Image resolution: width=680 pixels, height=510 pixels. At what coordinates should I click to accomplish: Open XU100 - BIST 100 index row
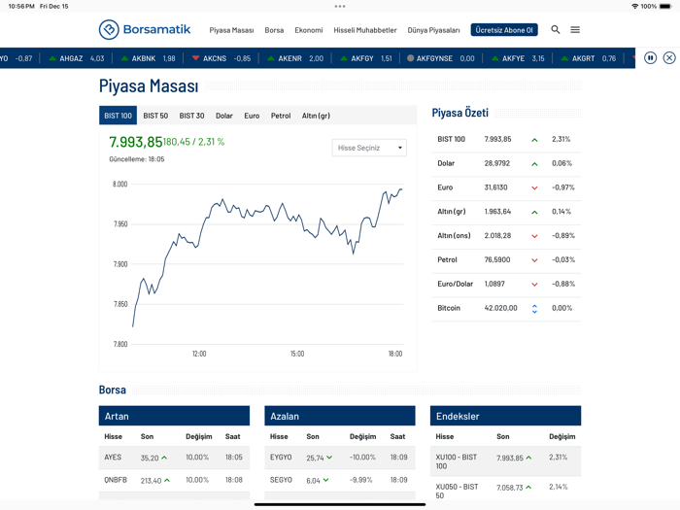point(506,461)
